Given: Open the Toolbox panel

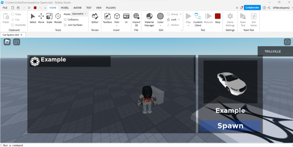Looking at the screenshot, I should pyautogui.click(x=107, y=18).
